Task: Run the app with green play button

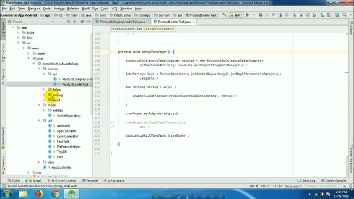Action: pyautogui.click(x=248, y=15)
